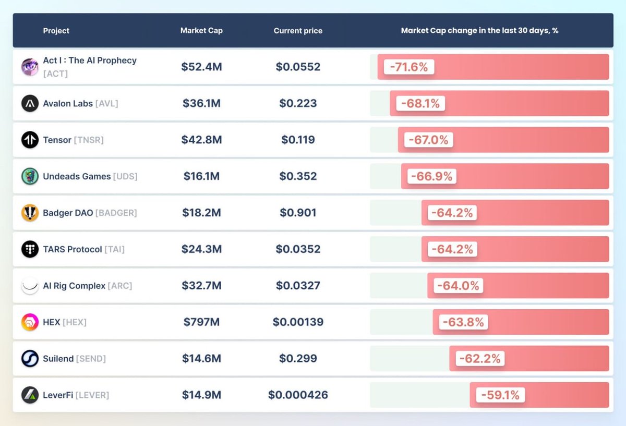The image size is (626, 426).
Task: Click the $24.3M market cap value
Action: point(201,249)
